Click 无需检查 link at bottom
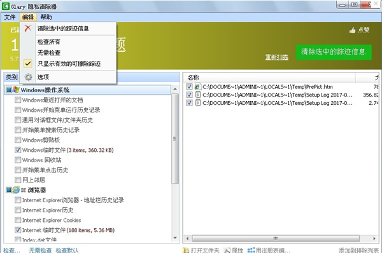Image resolution: width=382 pixels, height=253 pixels. point(40,250)
